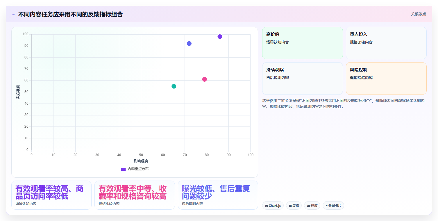
Task: Open the 高价值 quadrant card
Action: pos(303,43)
